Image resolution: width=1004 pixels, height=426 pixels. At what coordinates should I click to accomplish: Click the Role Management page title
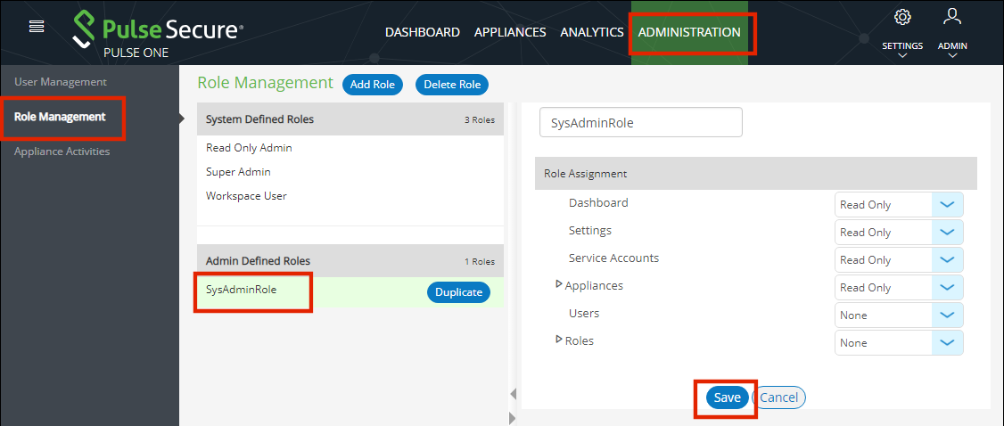click(x=265, y=83)
